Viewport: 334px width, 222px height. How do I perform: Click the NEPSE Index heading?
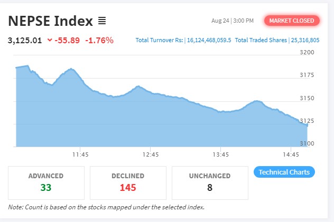click(x=50, y=21)
